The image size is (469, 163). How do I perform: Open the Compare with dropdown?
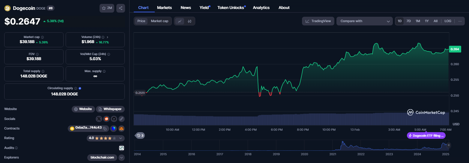pyautogui.click(x=365, y=21)
